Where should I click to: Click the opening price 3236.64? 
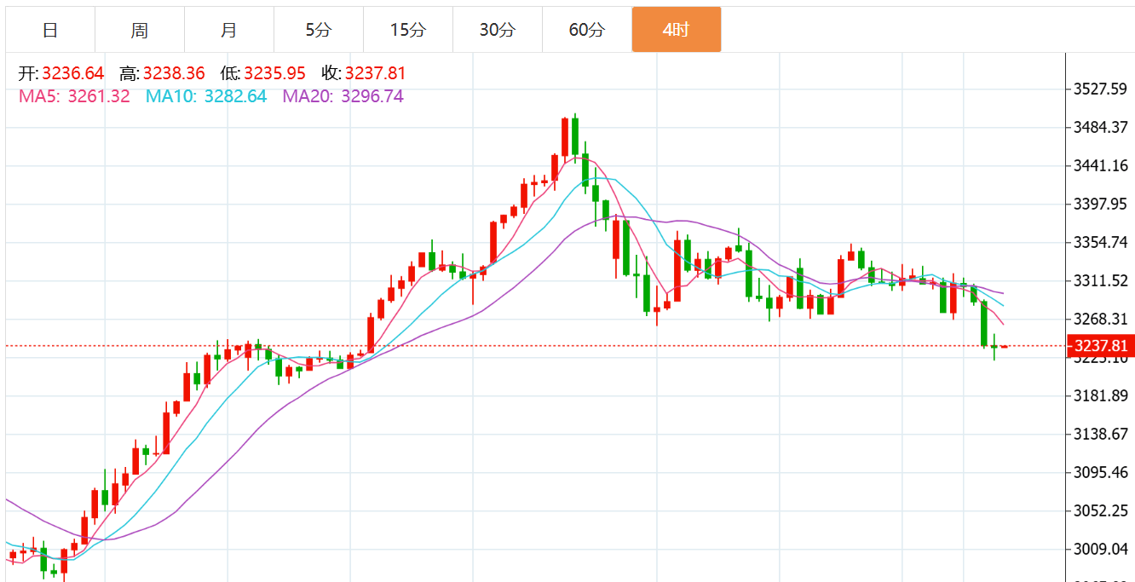(73, 73)
